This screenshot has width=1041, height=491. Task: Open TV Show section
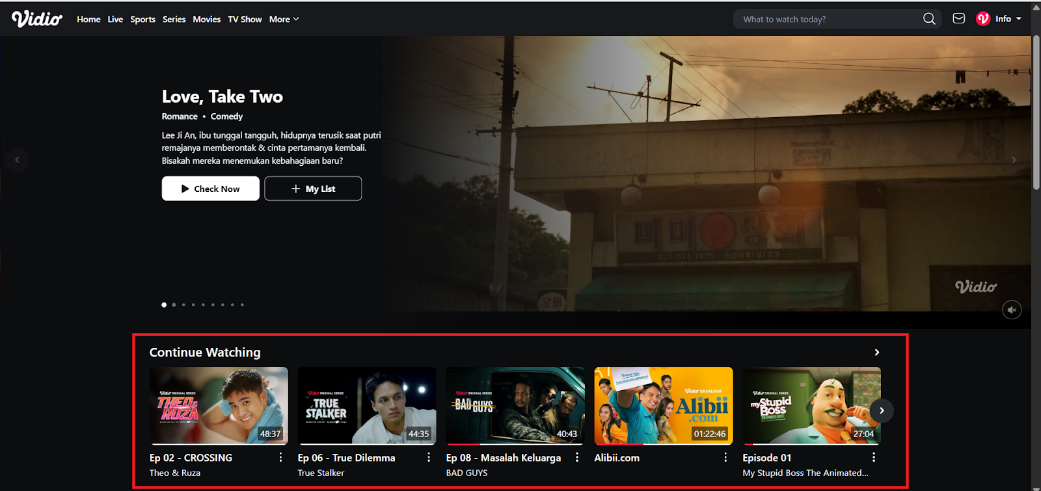tap(245, 20)
